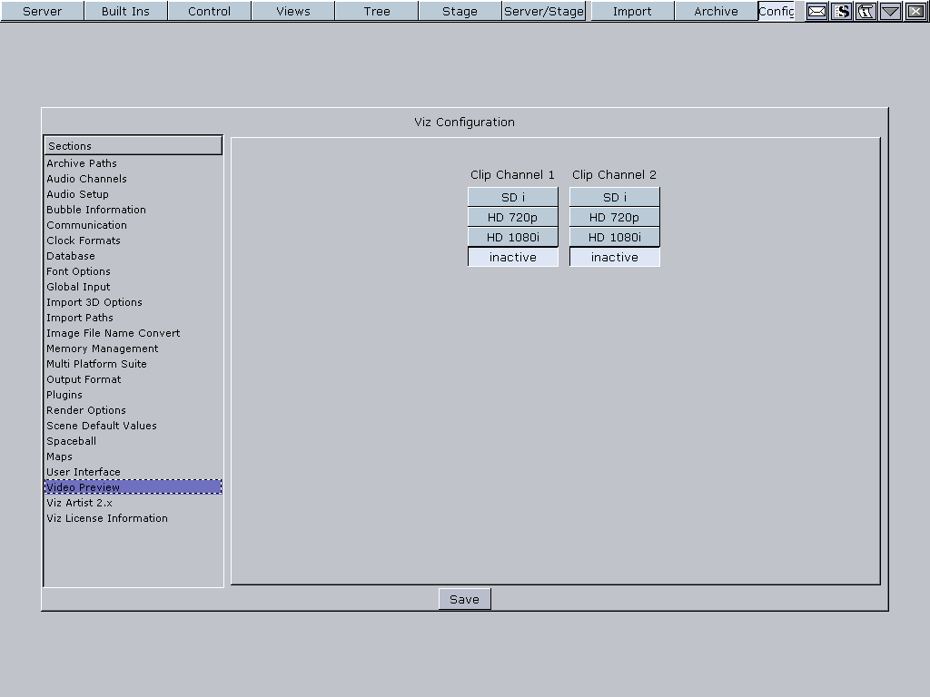This screenshot has height=697, width=930.
Task: Open Viz License Information section
Action: click(107, 518)
